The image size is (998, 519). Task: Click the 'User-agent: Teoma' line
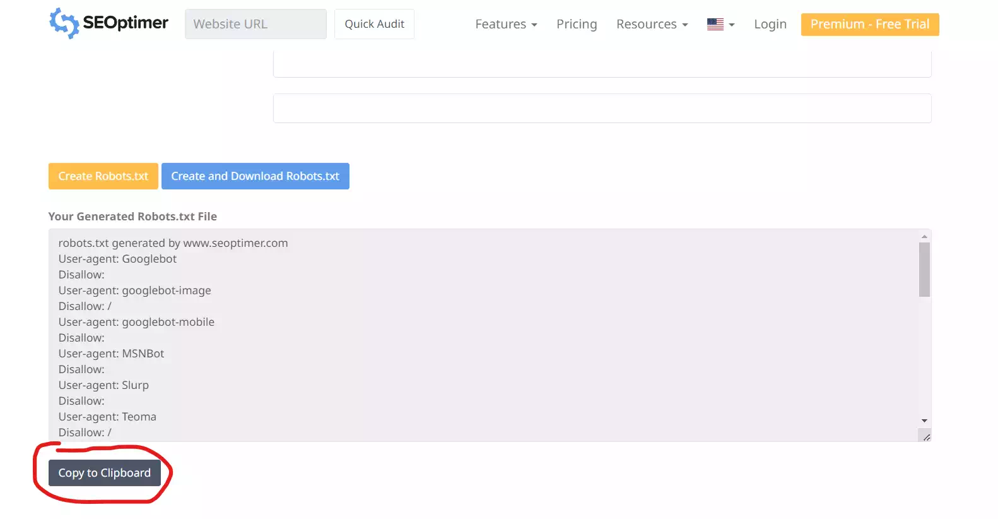pos(107,417)
